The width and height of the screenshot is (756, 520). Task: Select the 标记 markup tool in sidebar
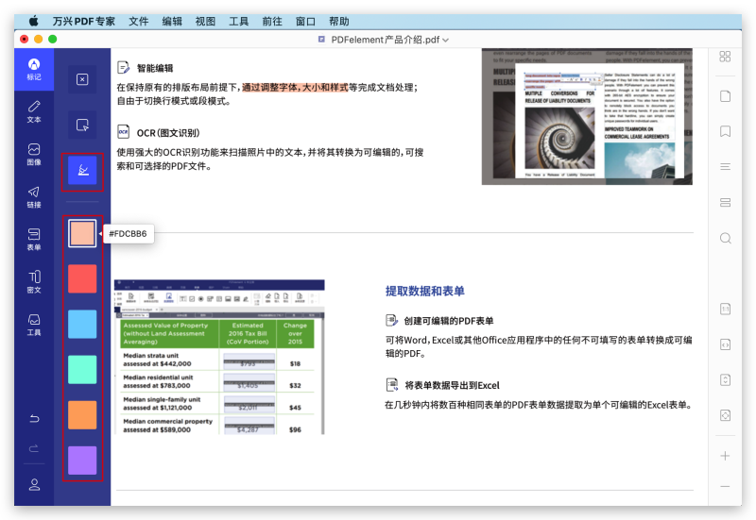(34, 69)
